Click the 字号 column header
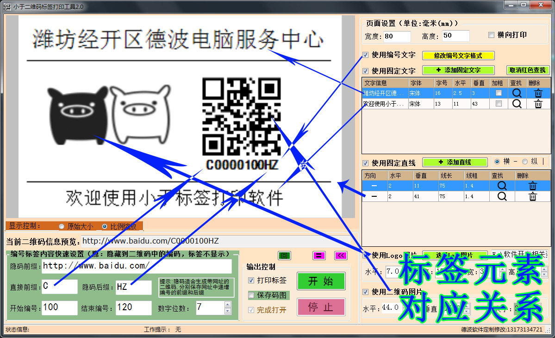Viewport: 555px width, 338px height. click(x=443, y=83)
